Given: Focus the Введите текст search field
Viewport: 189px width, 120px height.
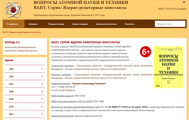Looking at the screenshot, I should (x=170, y=24).
